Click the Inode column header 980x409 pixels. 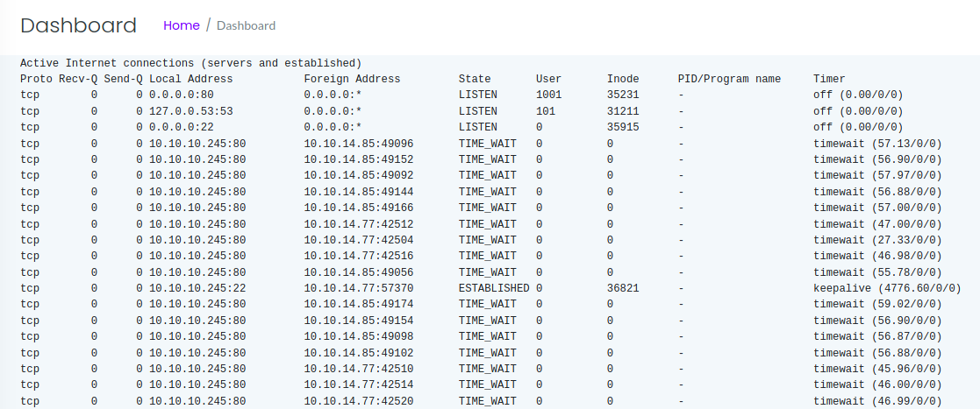coord(623,79)
